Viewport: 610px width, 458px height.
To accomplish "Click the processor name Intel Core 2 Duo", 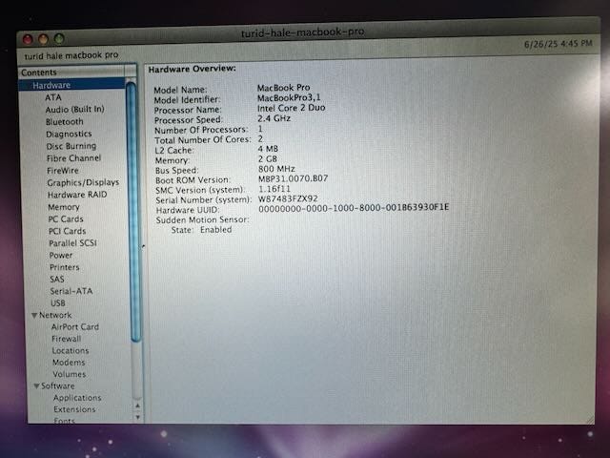I will click(x=291, y=108).
